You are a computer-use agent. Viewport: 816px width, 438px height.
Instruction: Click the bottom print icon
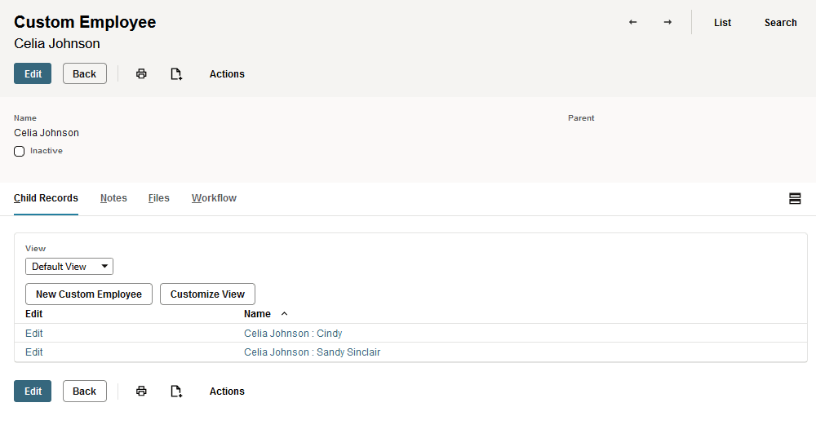141,392
